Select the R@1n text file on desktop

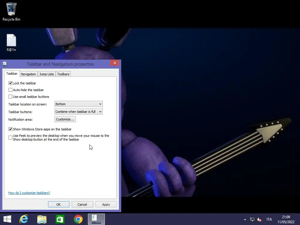(x=11, y=42)
